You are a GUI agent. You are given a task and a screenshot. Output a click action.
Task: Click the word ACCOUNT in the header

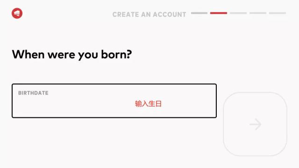tap(170, 14)
